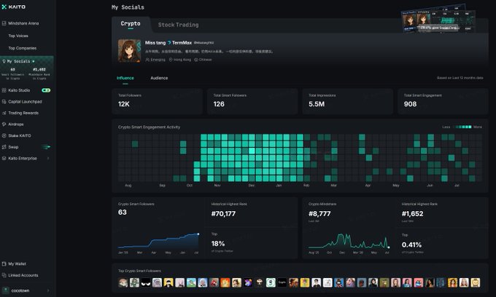View the Social Card preview thumbnail

pos(439,19)
